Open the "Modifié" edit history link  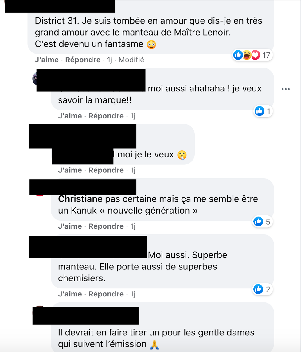tap(131, 60)
